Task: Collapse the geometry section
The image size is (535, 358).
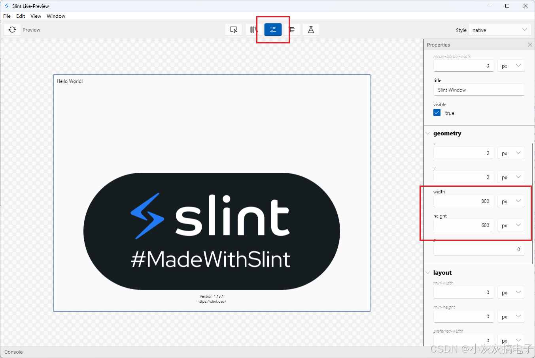Action: coord(428,133)
